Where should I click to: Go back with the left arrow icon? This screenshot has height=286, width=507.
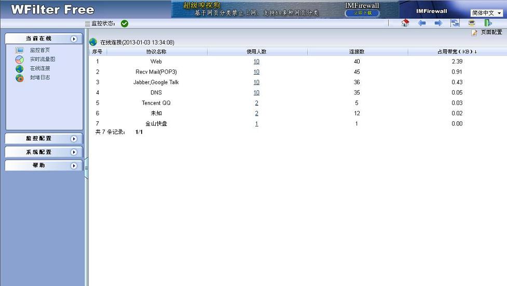(422, 23)
